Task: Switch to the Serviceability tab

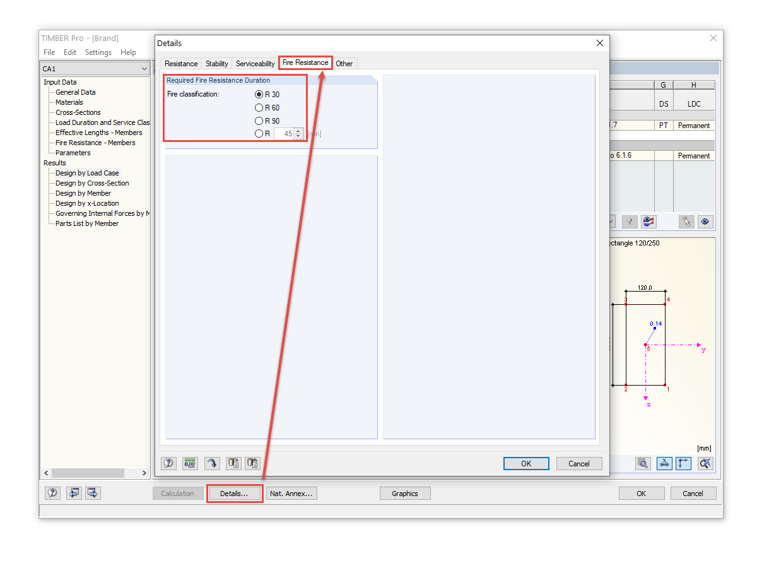Action: (255, 64)
